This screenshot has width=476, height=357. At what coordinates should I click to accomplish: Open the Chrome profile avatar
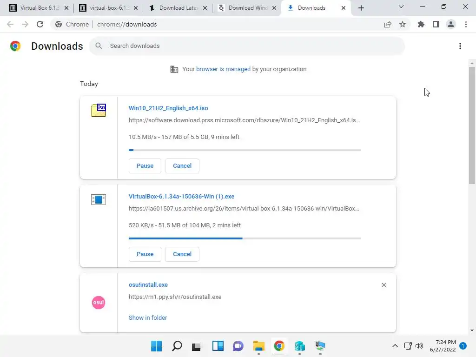coord(451,24)
